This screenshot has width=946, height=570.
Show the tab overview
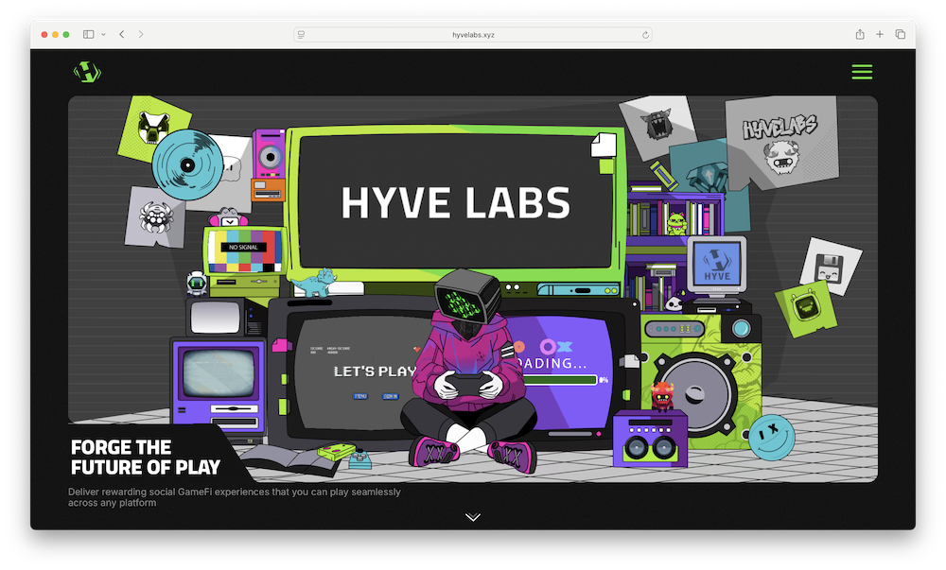(x=900, y=34)
